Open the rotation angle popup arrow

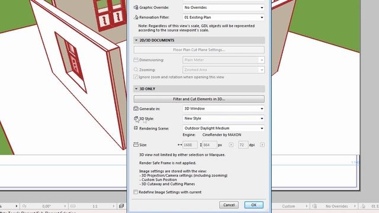click(65, 206)
